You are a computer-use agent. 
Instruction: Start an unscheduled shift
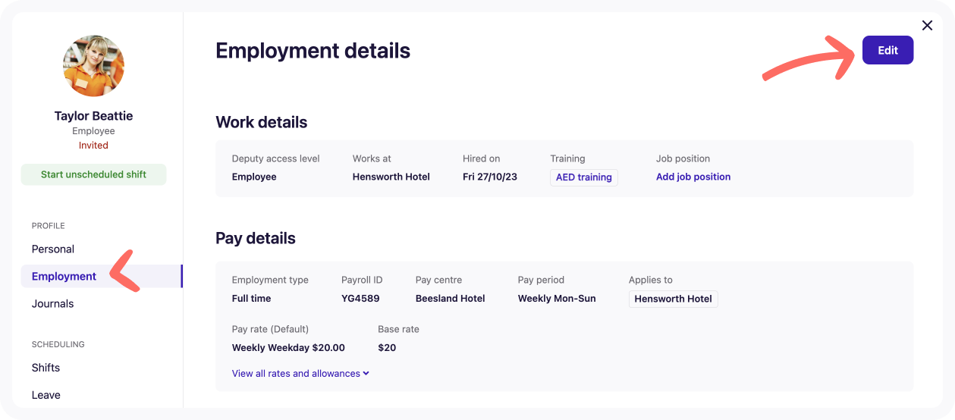pos(93,174)
